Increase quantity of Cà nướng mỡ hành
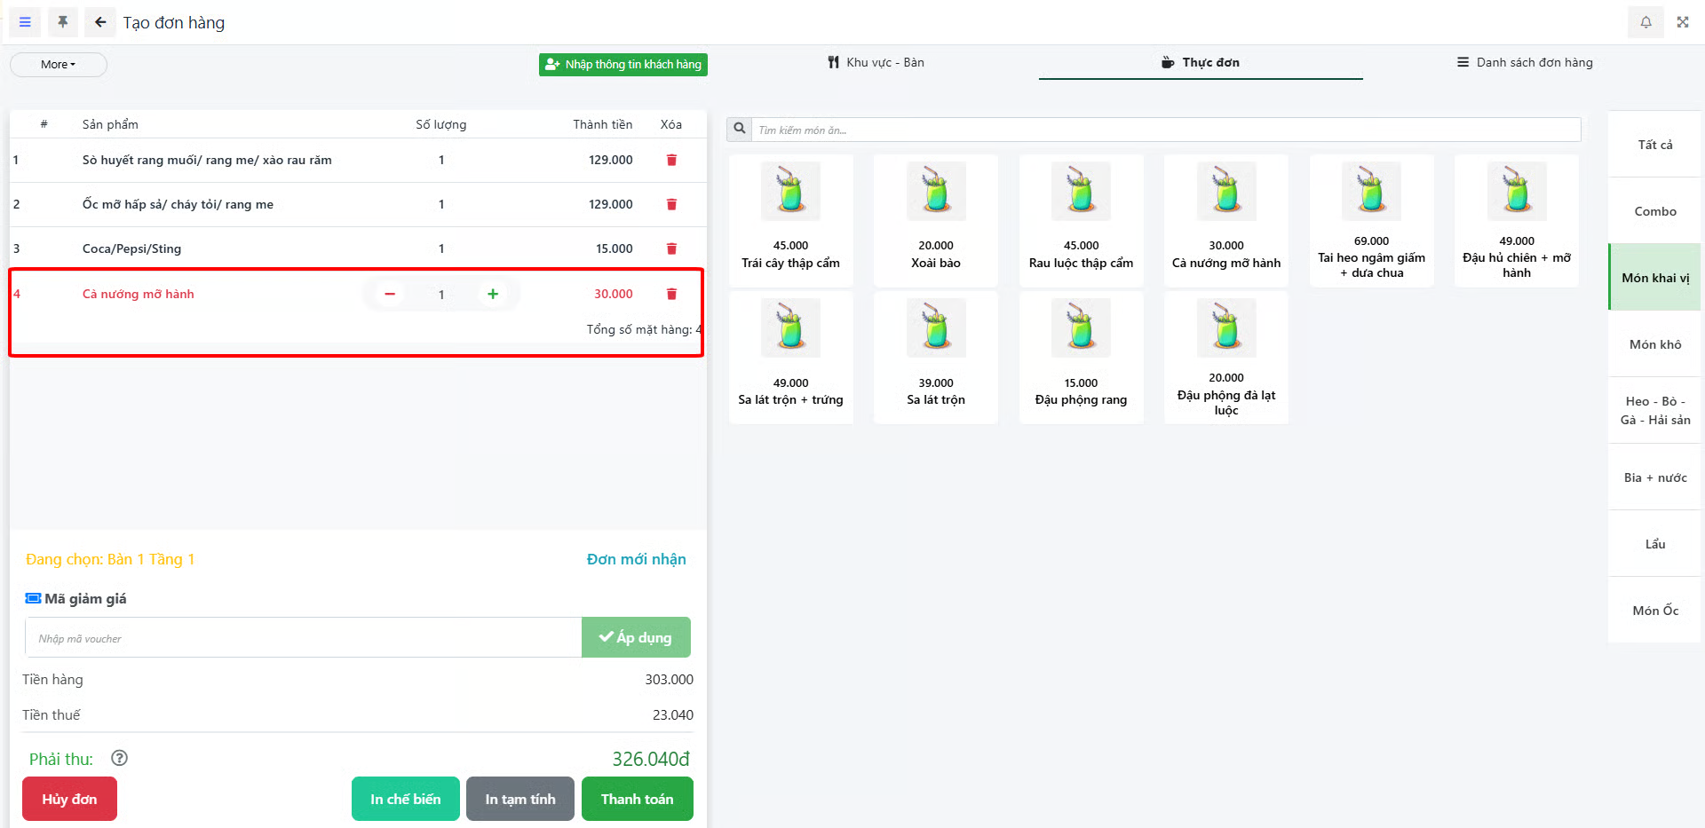 [493, 294]
